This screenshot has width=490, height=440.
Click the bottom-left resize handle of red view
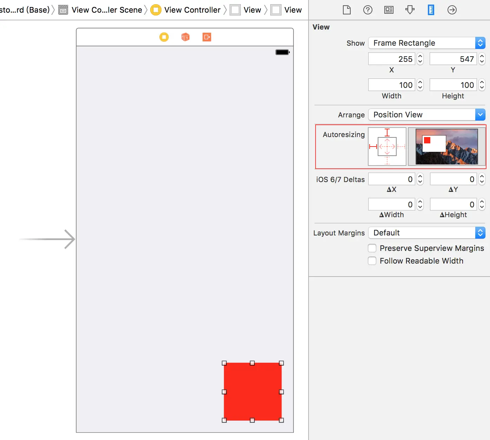pos(224,420)
